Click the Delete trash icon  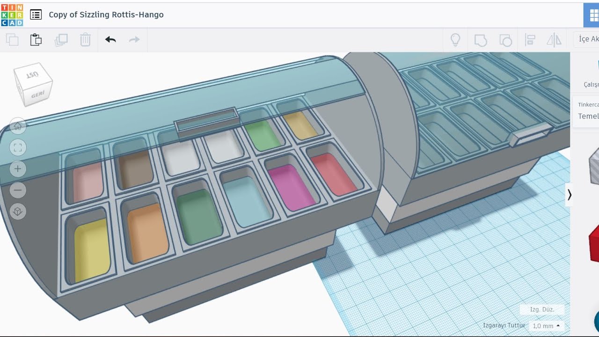click(85, 40)
